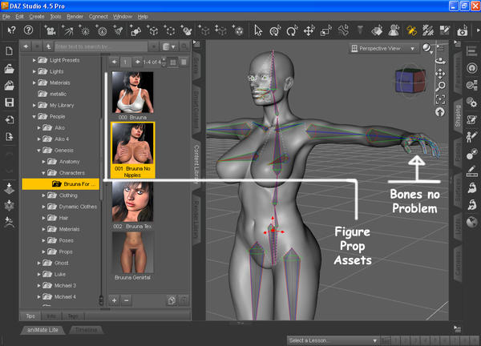Open the Render menu

(75, 17)
